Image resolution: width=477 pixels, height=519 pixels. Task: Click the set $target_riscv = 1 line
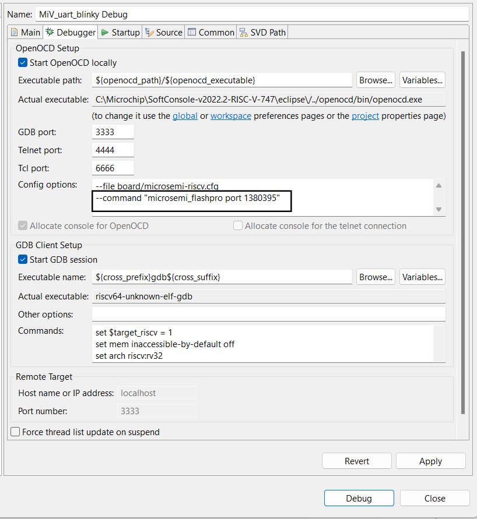click(134, 333)
